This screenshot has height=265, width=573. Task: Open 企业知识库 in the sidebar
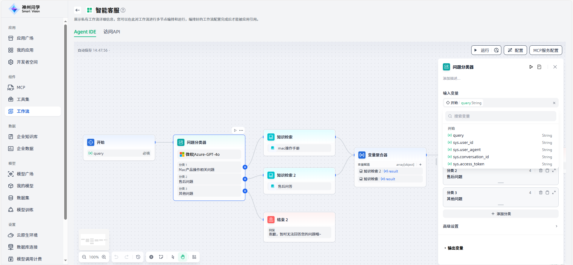27,137
